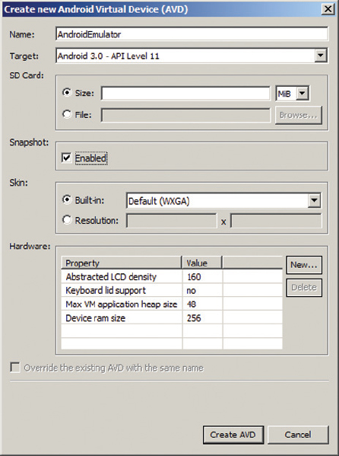339x456 pixels.
Task: Toggle the Snapshot Enabled checkbox
Action: click(67, 158)
